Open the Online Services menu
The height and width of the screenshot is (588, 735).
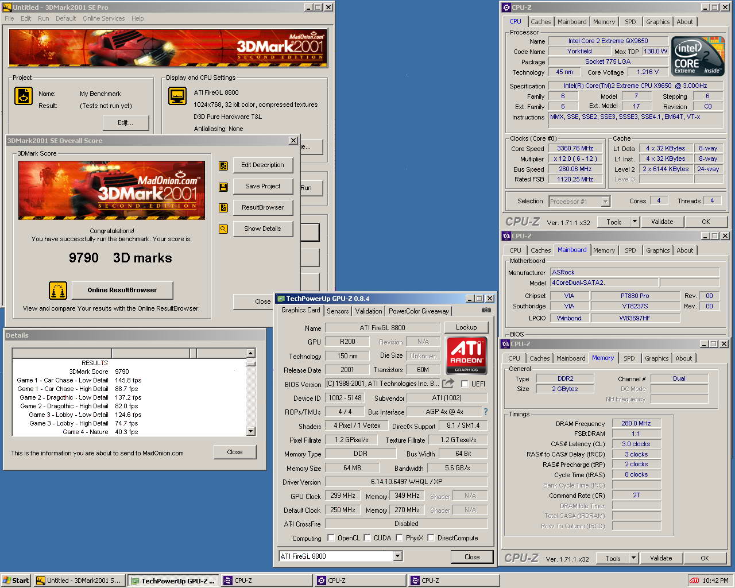click(x=103, y=18)
